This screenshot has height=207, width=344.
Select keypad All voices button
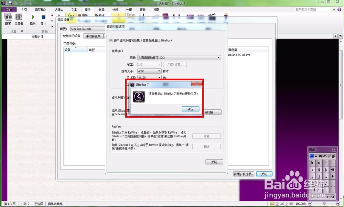(x=332, y=197)
